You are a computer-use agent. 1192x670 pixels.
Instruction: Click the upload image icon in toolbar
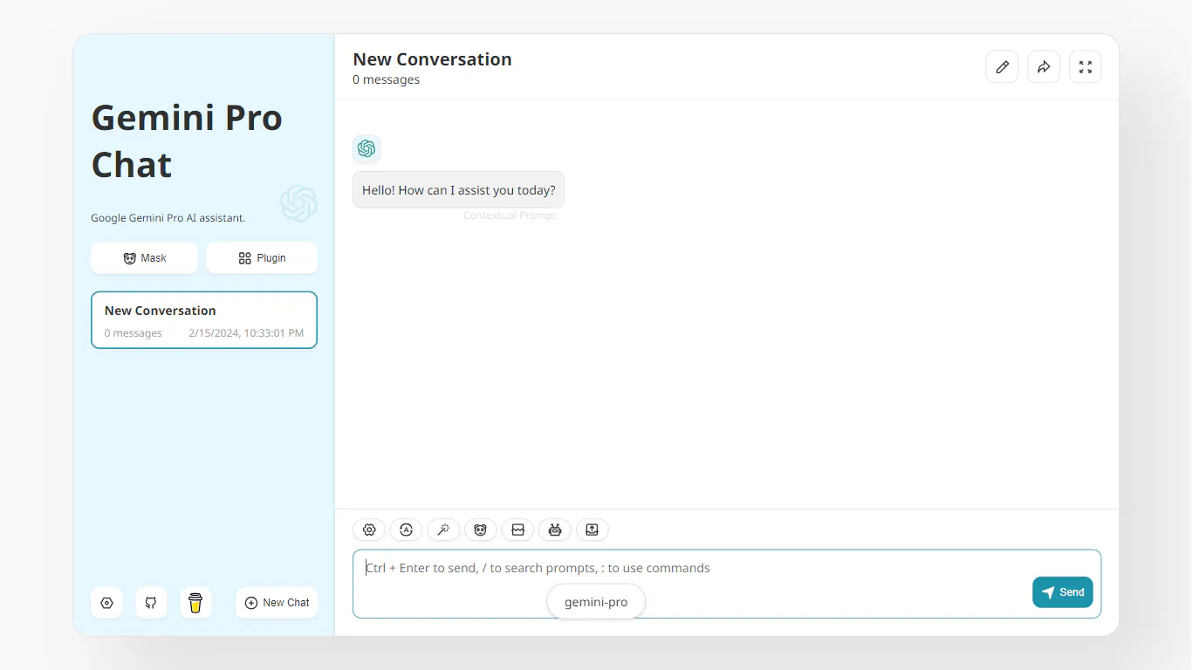tap(592, 530)
